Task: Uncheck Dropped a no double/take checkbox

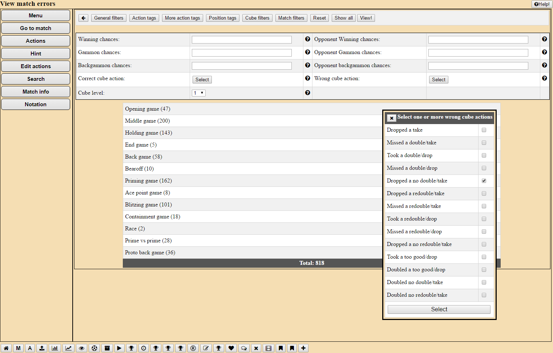Action: [x=484, y=181]
